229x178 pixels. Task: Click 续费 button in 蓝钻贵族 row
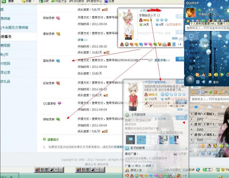point(180,59)
